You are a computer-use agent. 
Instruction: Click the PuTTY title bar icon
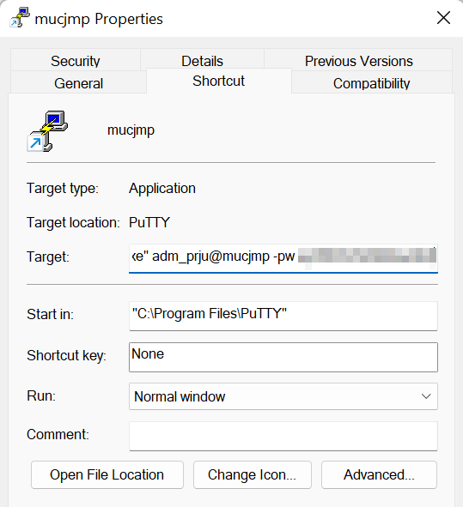click(x=20, y=18)
